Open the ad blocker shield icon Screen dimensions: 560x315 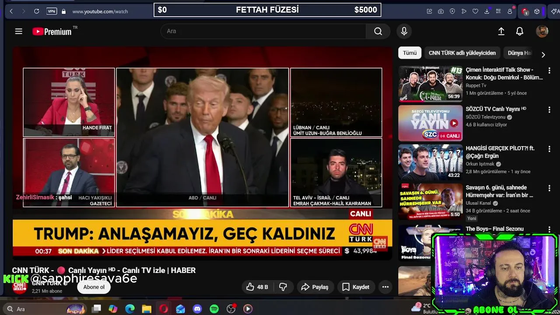tap(452, 11)
